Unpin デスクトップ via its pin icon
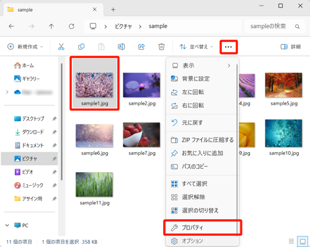310x247 pixels. (x=55, y=119)
